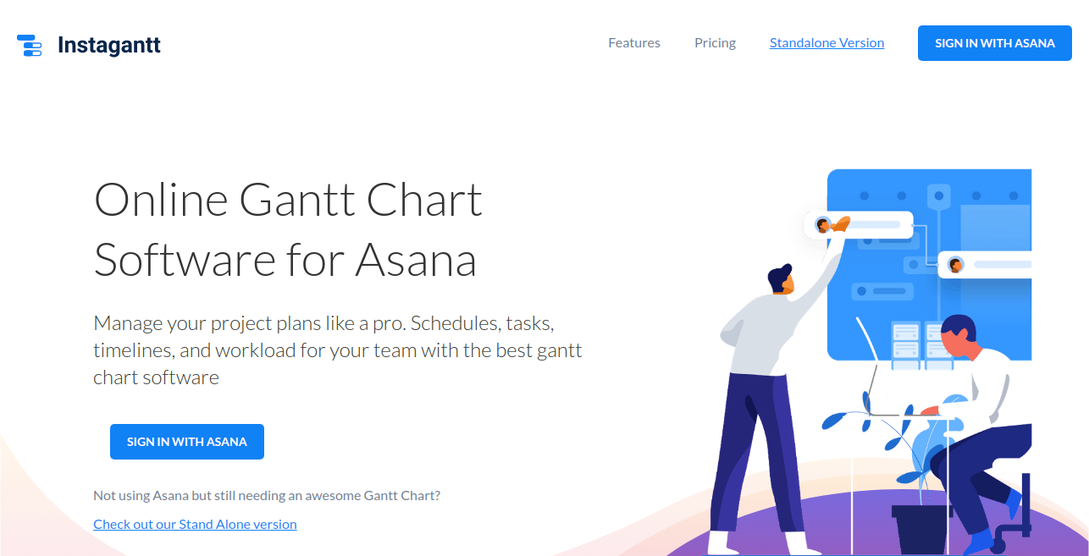This screenshot has width=1089, height=556.
Task: Click the project plans description paragraph
Action: click(338, 350)
